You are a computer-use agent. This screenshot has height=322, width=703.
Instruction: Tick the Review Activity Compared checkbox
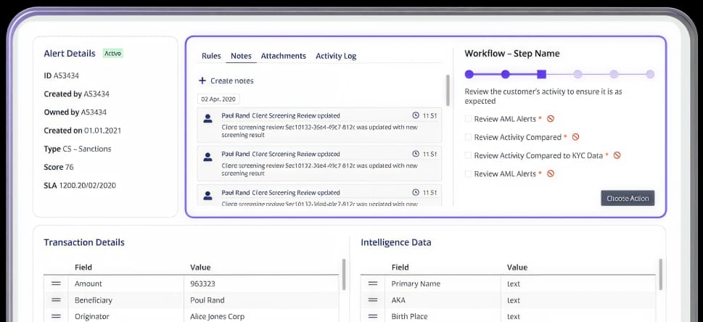pyautogui.click(x=468, y=137)
